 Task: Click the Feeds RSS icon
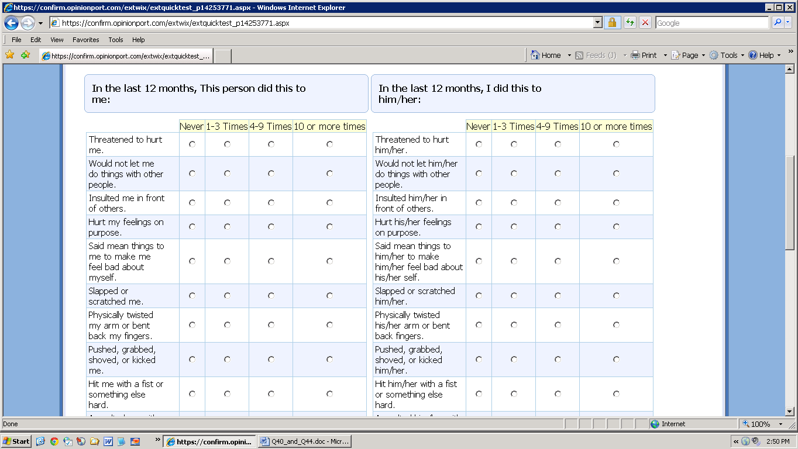[579, 55]
